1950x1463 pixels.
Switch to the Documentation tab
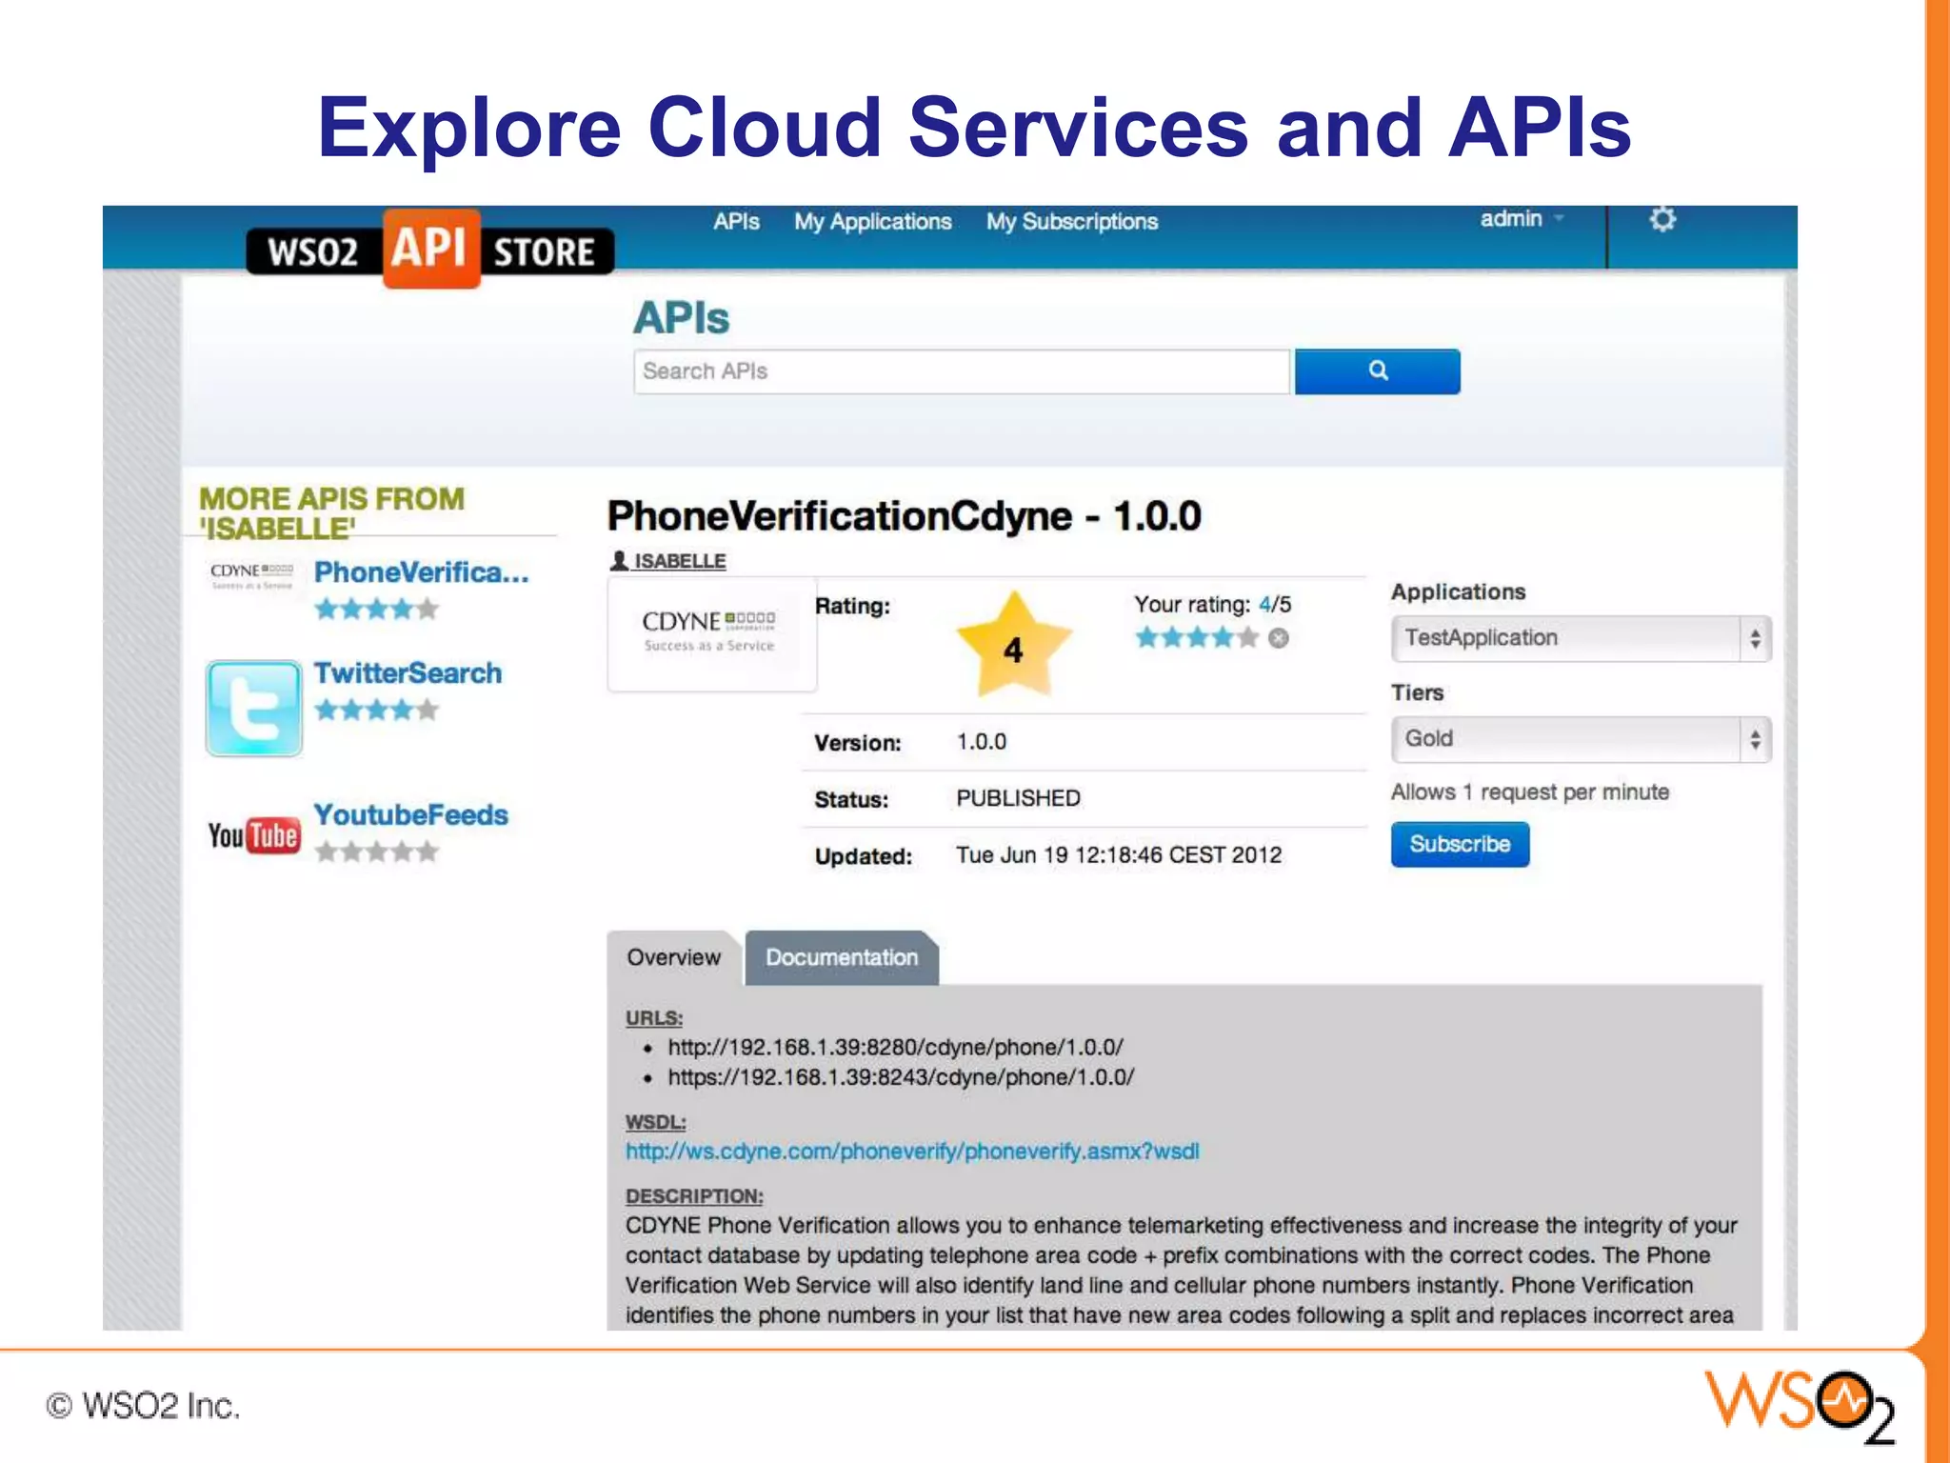coord(842,957)
